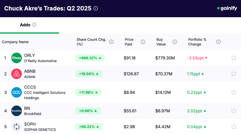Click the Chuck Akre's Trades title
Image resolution: width=241 pixels, height=134 pixels.
click(x=48, y=8)
